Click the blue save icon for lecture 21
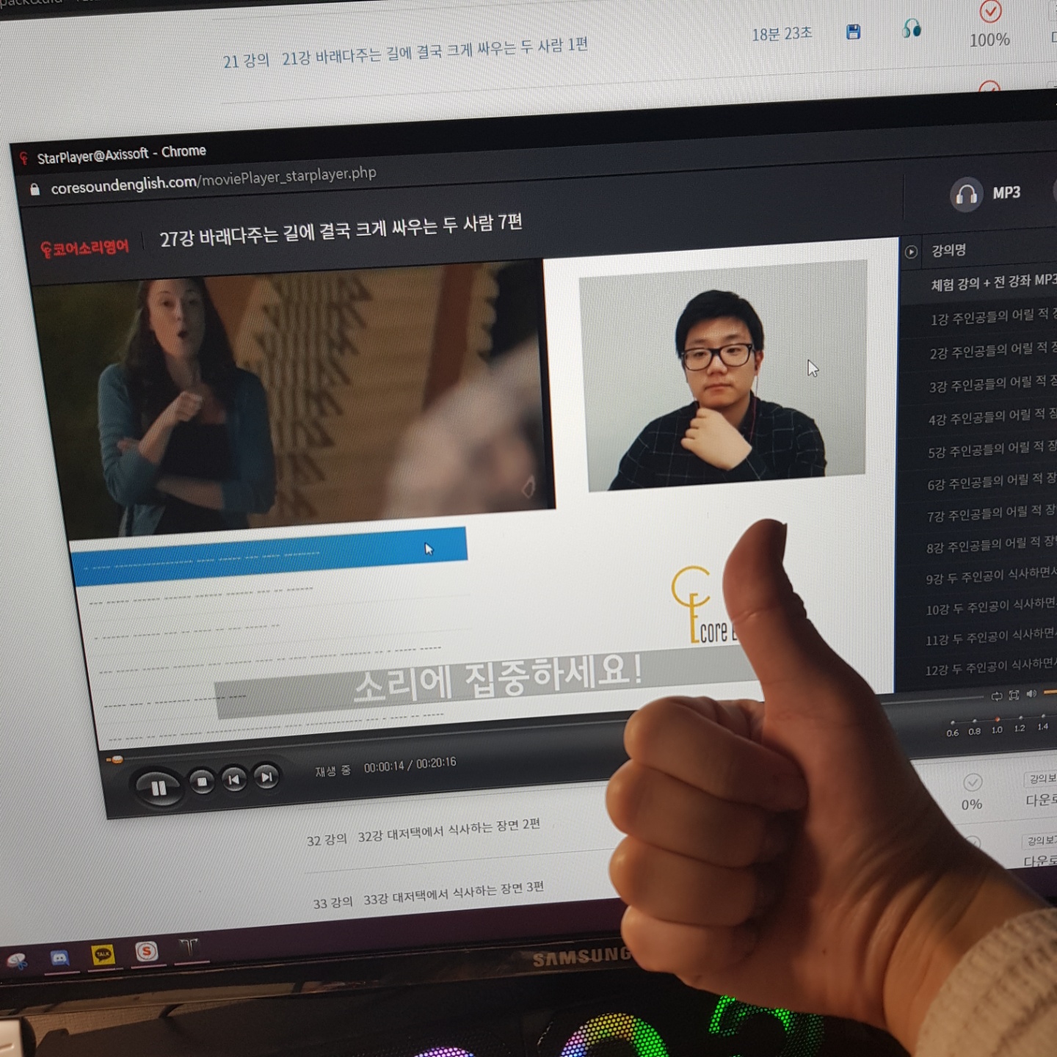This screenshot has width=1057, height=1057. click(x=853, y=32)
